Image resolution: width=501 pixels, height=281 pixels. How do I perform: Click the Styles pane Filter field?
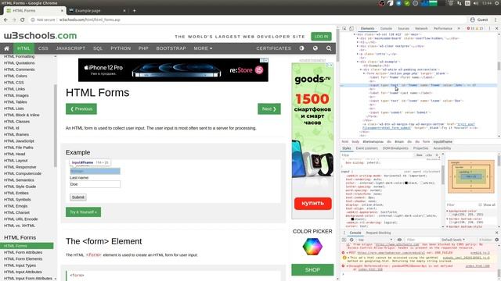click(377, 155)
